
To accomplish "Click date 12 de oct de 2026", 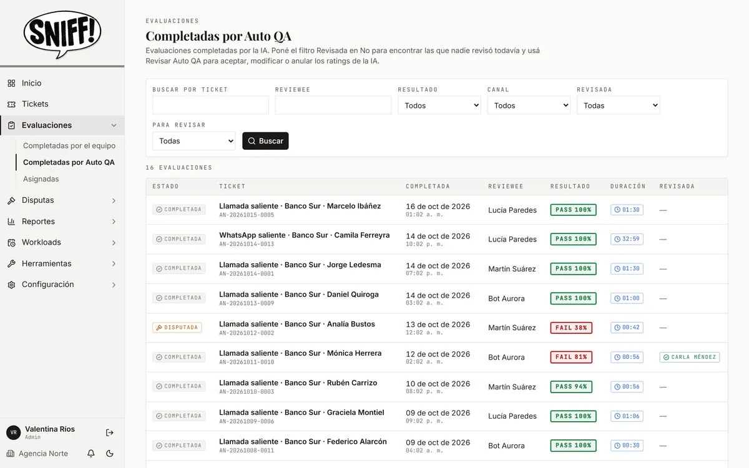I will (438, 354).
